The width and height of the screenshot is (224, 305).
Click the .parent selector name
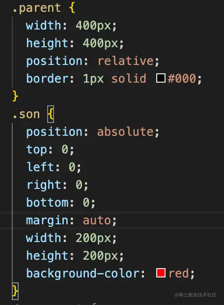[36, 8]
